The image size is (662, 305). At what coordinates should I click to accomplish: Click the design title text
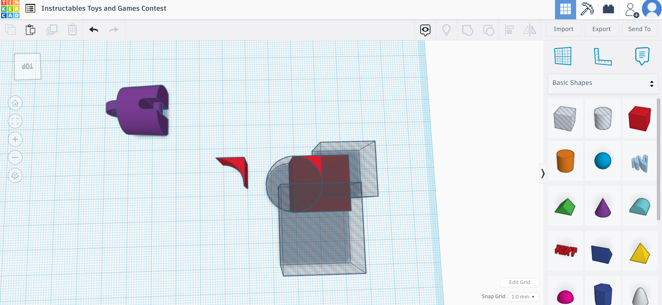pyautogui.click(x=104, y=8)
